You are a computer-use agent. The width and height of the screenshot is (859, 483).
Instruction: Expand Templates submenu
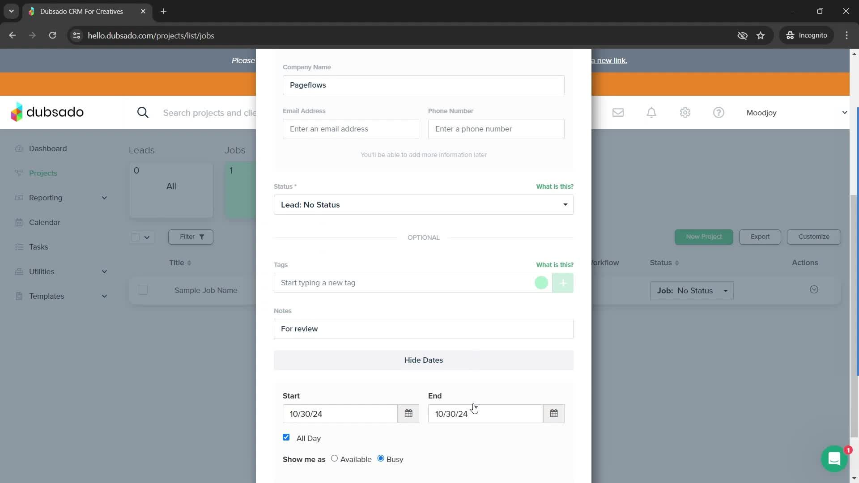coord(104,296)
